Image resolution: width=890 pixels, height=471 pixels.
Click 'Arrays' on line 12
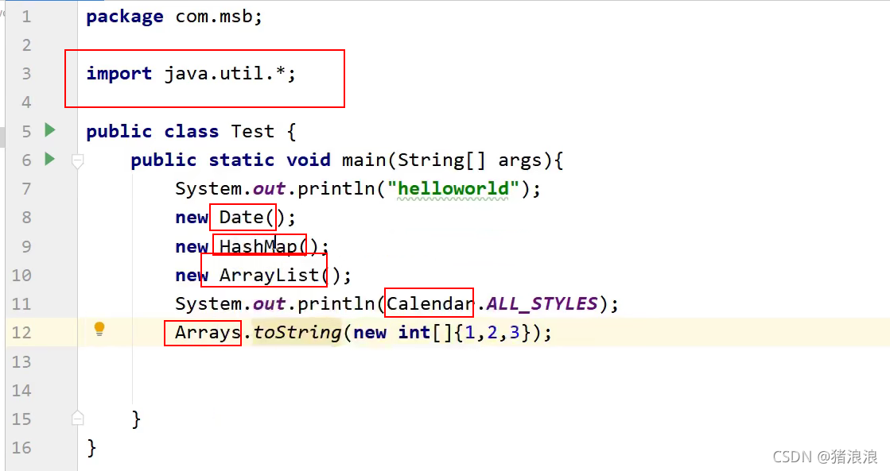(208, 333)
